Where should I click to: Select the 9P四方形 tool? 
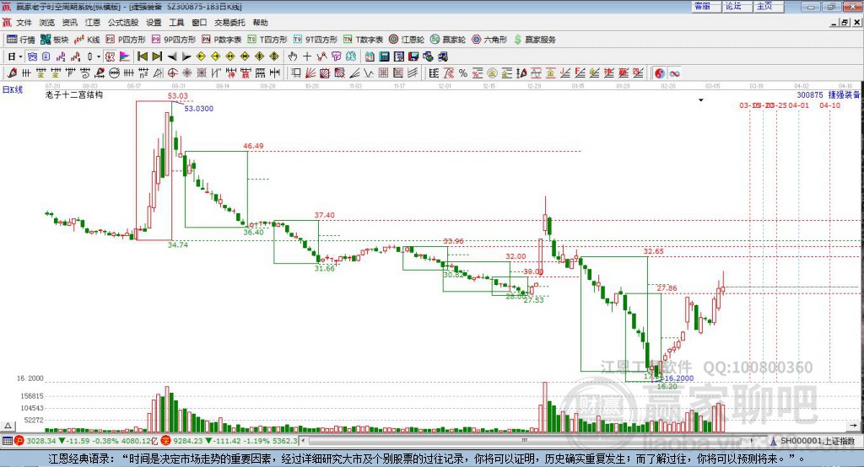tap(174, 40)
